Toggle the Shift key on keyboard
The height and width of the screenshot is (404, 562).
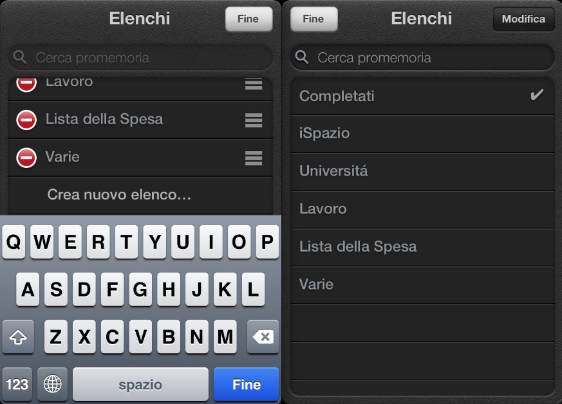point(18,337)
